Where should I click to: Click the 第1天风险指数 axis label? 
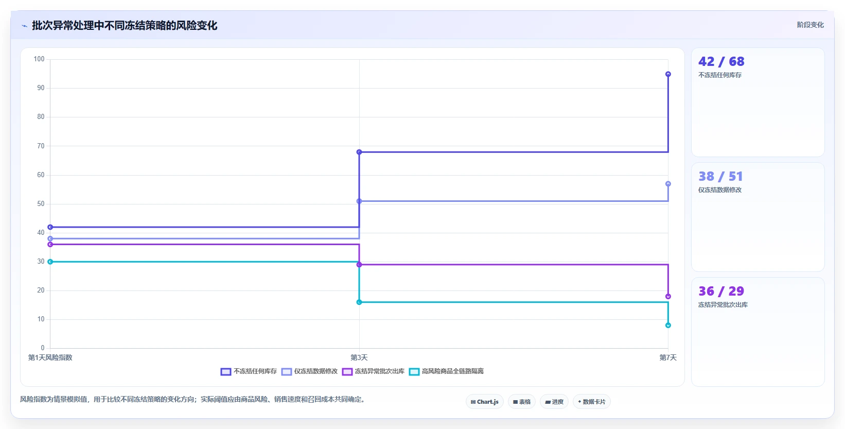[x=50, y=357]
